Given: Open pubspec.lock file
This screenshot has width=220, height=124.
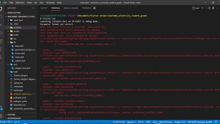Looking at the screenshot, I should pos(20,97).
